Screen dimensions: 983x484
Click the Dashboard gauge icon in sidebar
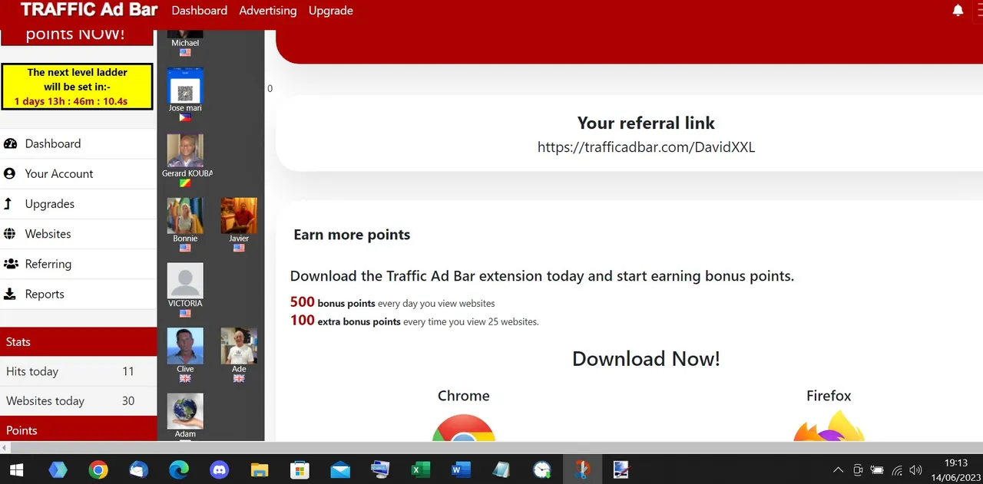coord(10,143)
